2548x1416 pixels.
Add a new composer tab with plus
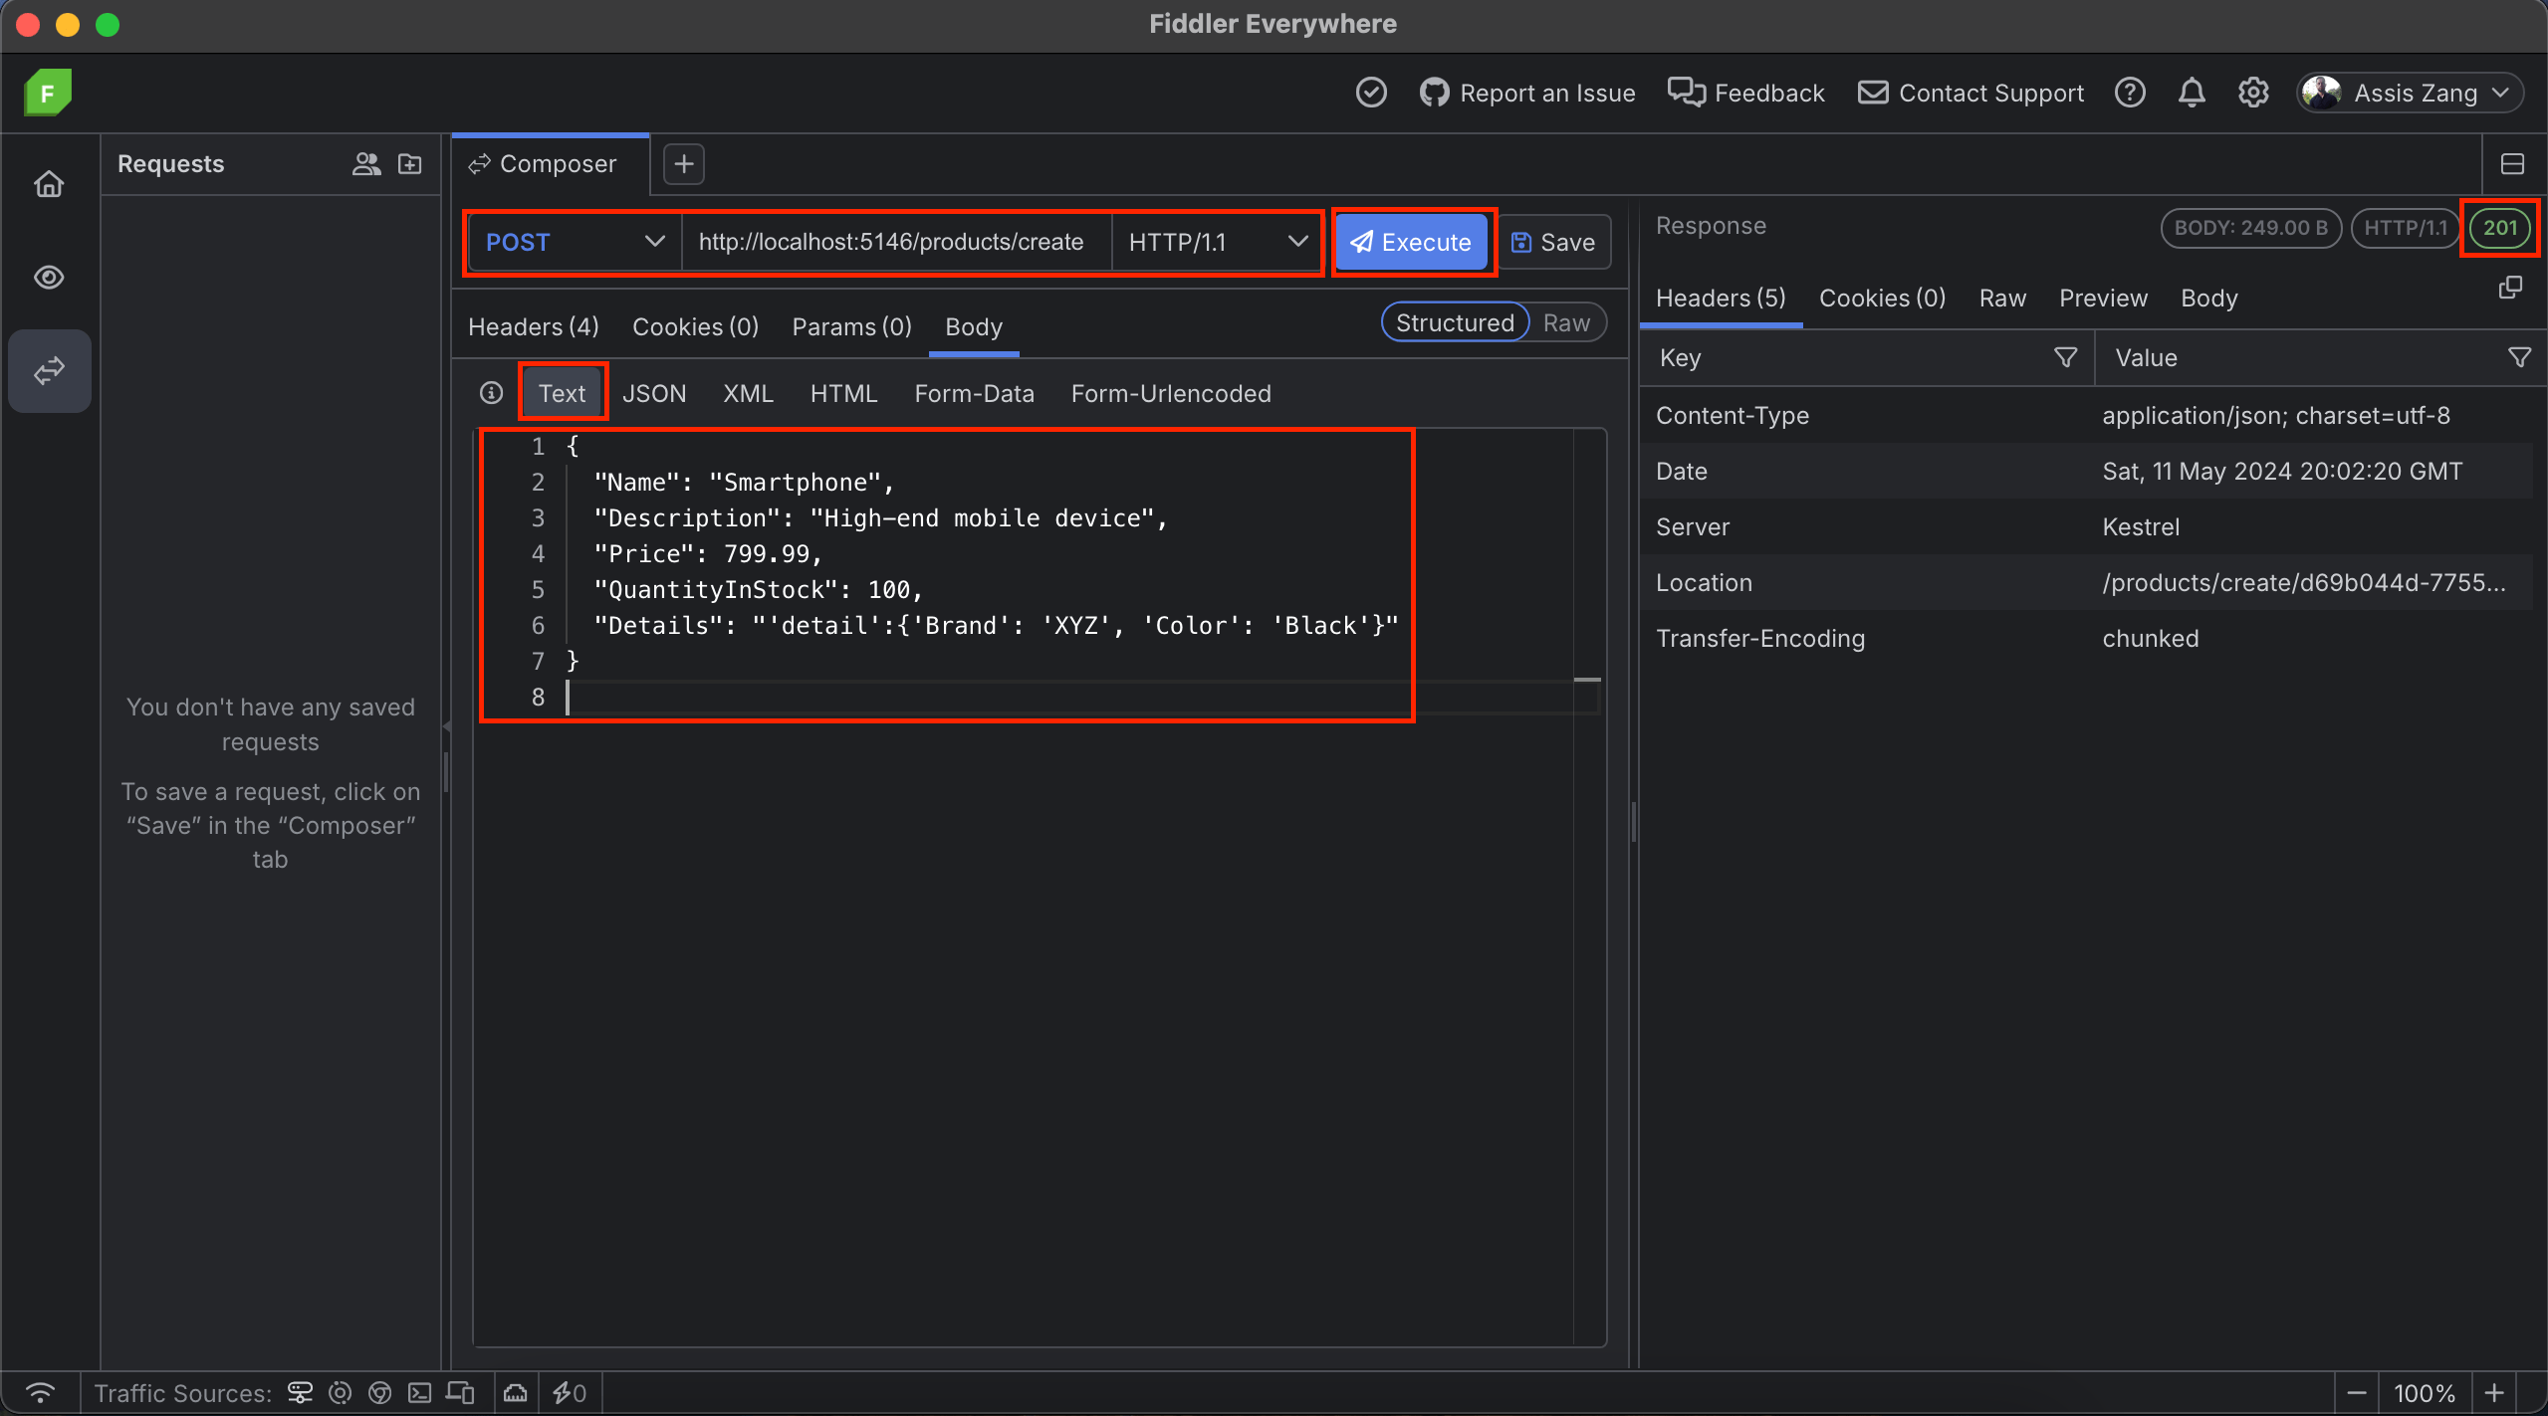click(x=684, y=164)
